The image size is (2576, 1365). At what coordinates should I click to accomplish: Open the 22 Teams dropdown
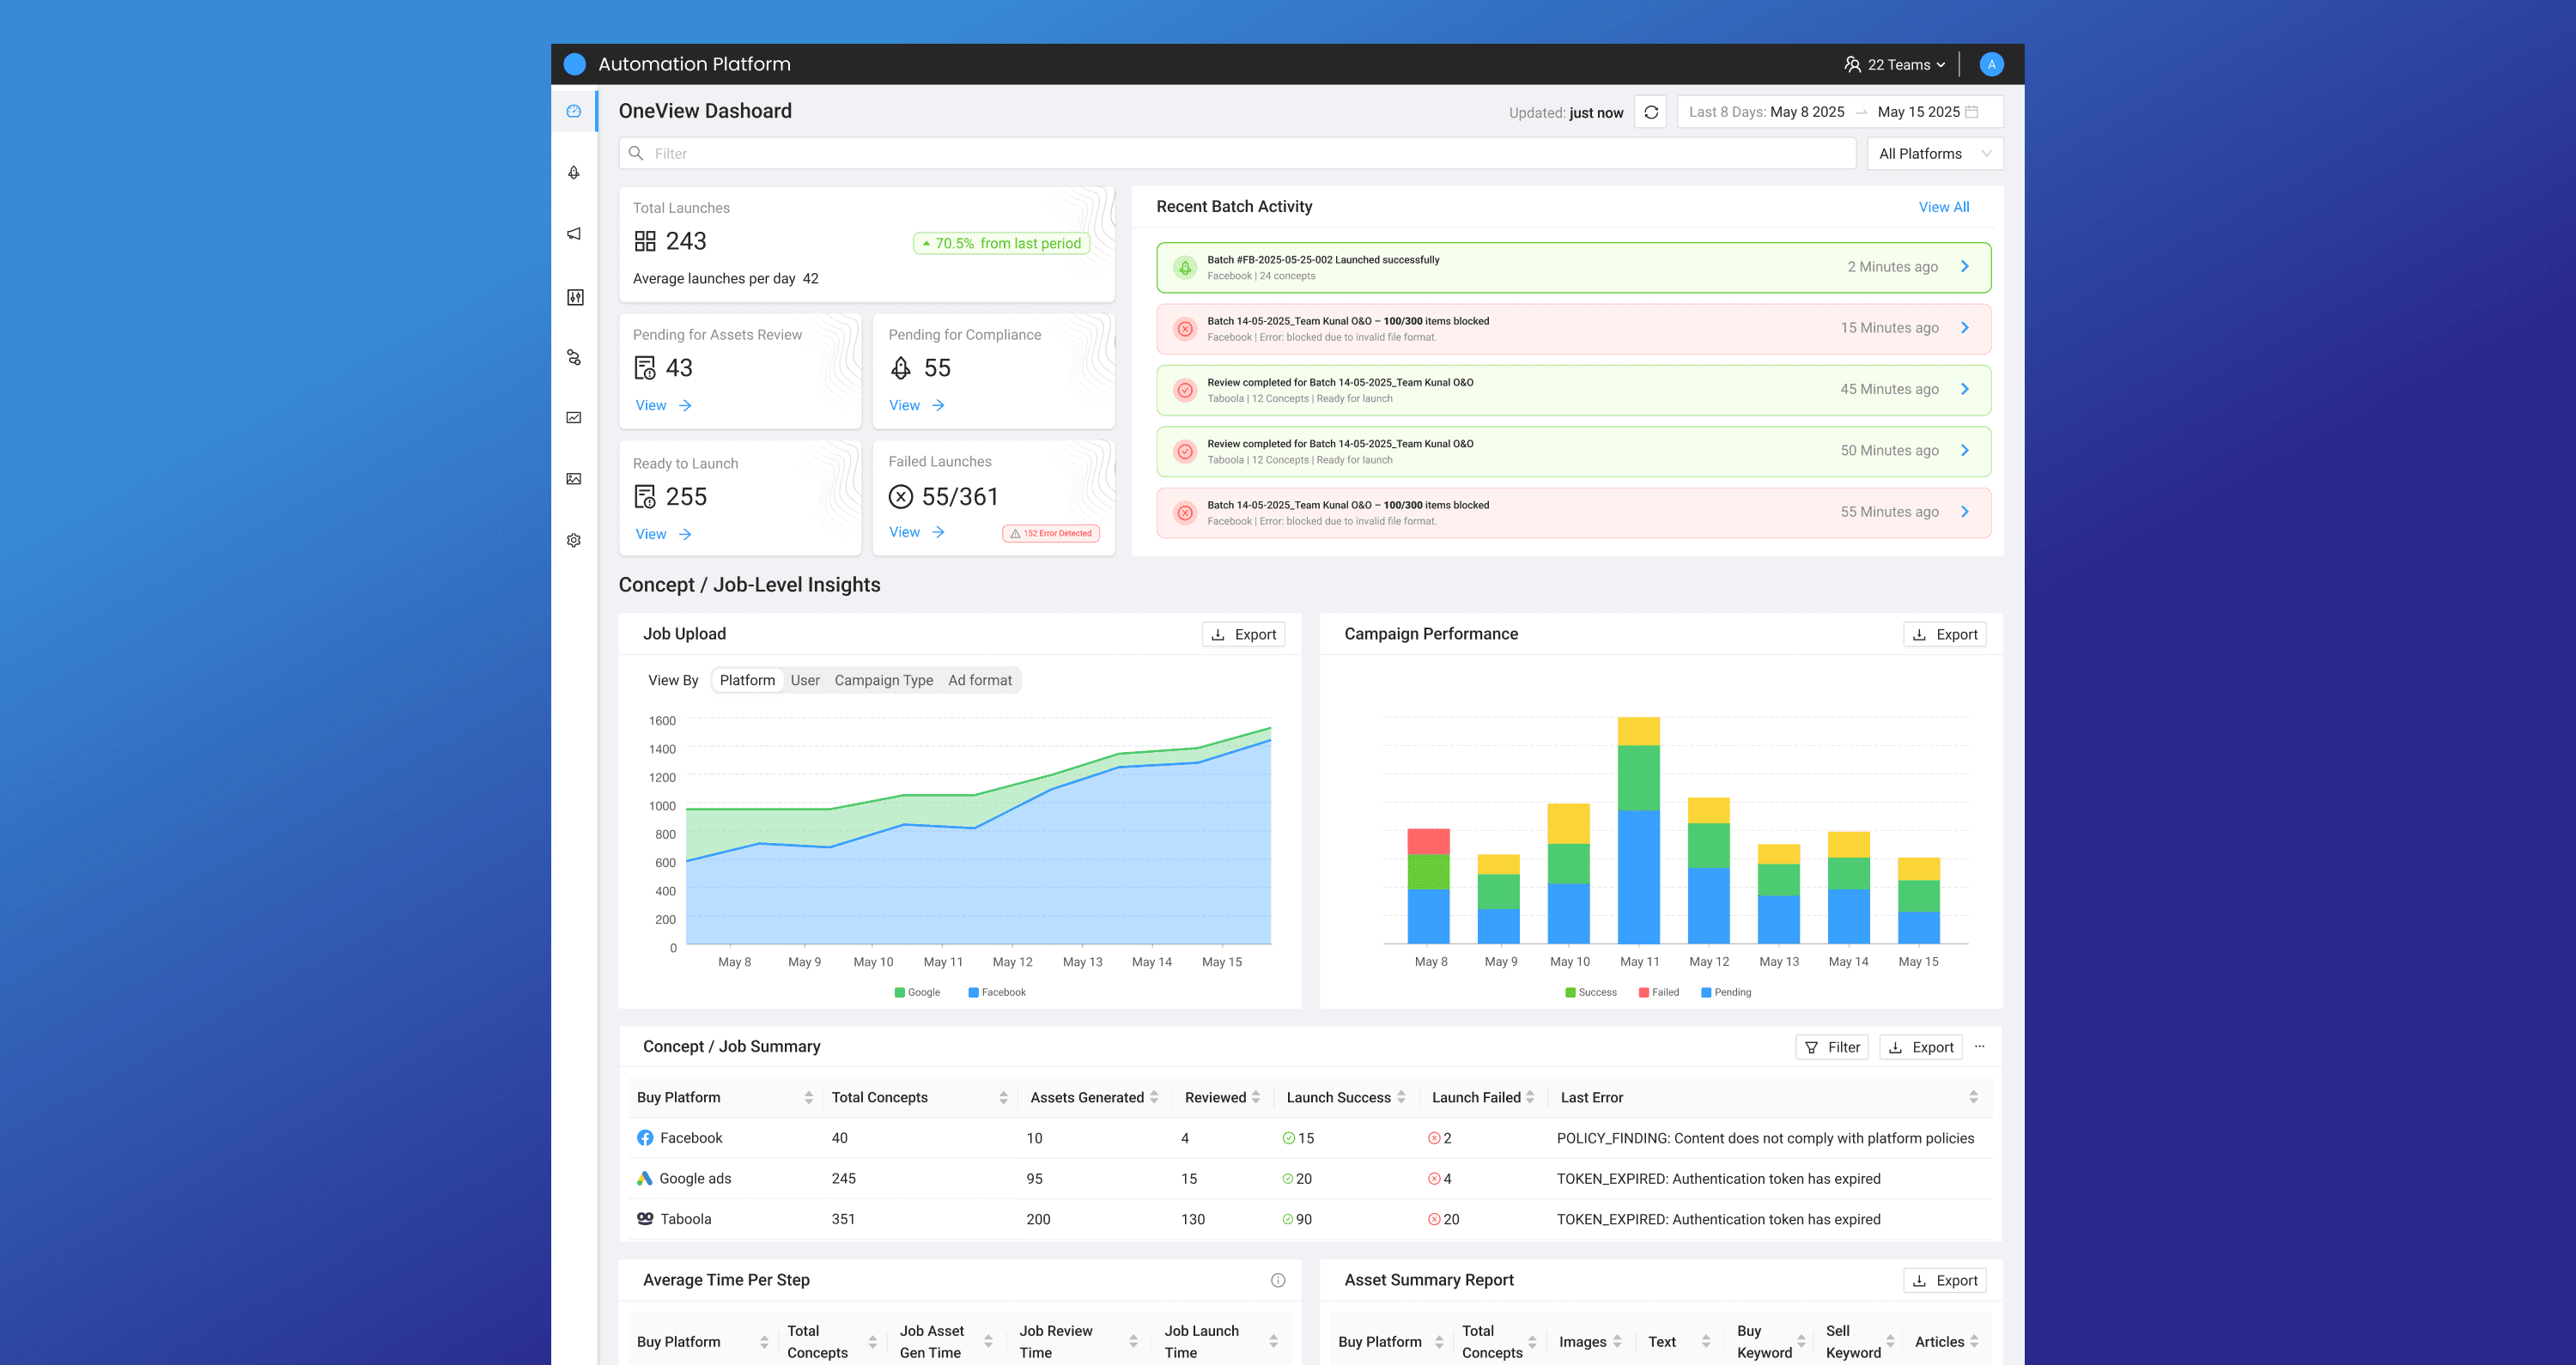pos(1895,64)
